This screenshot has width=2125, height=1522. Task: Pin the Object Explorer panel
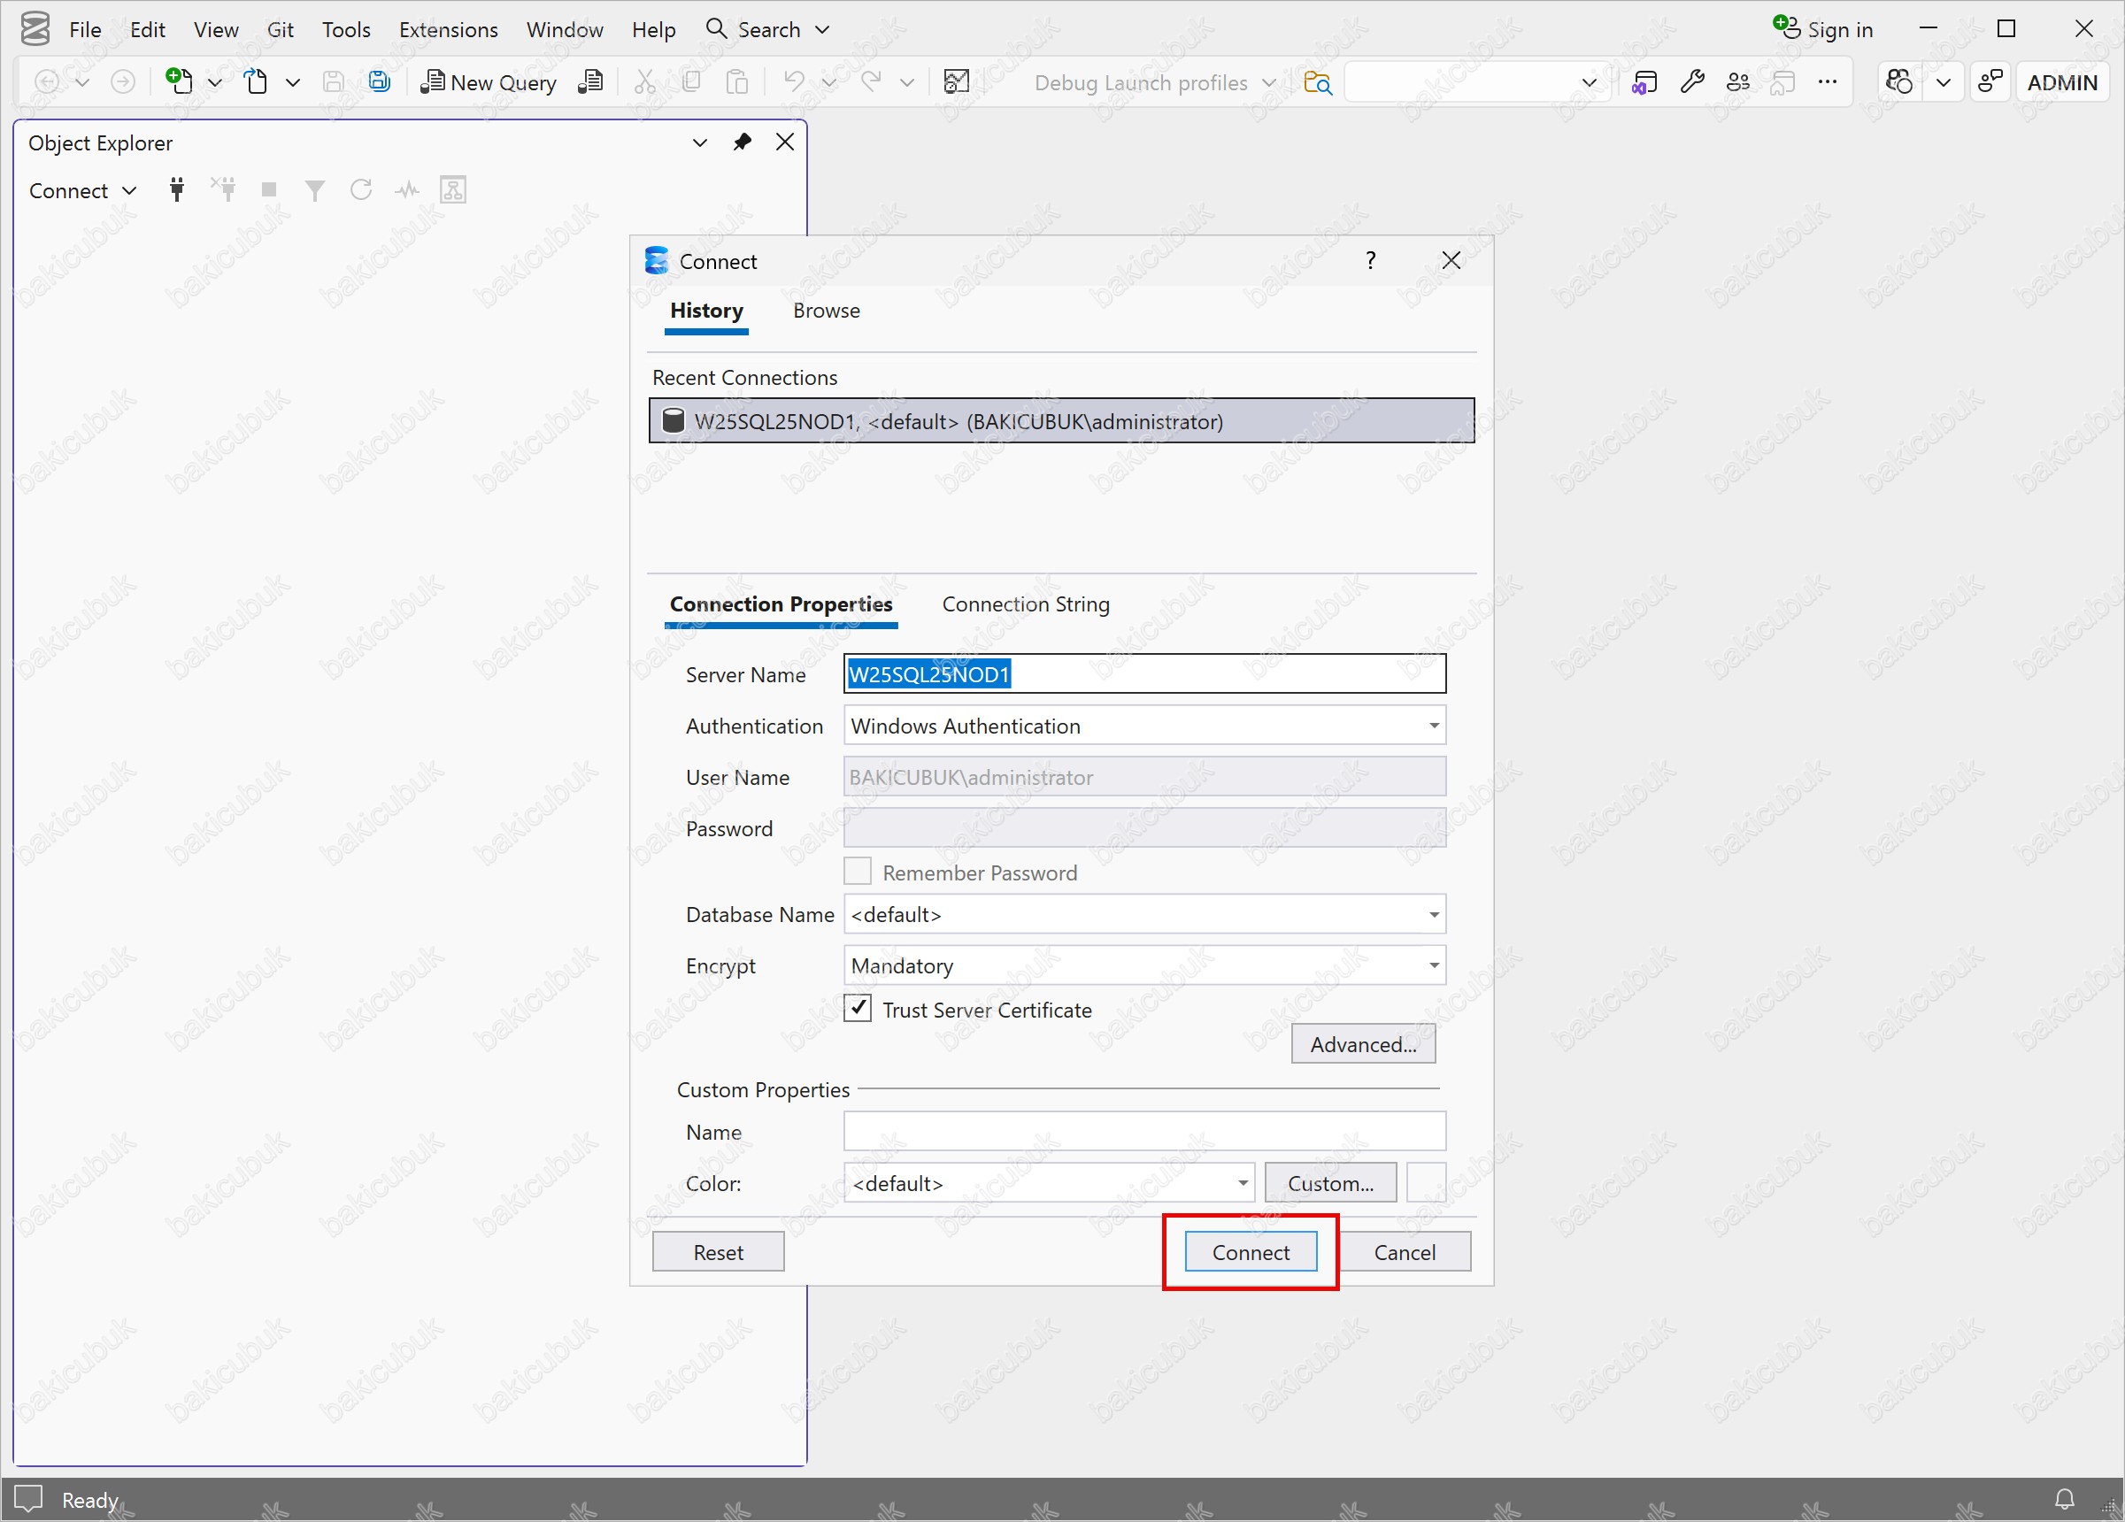(742, 142)
